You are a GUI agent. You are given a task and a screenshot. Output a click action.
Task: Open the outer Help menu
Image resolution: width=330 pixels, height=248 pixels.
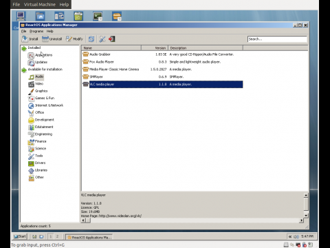click(x=64, y=4)
